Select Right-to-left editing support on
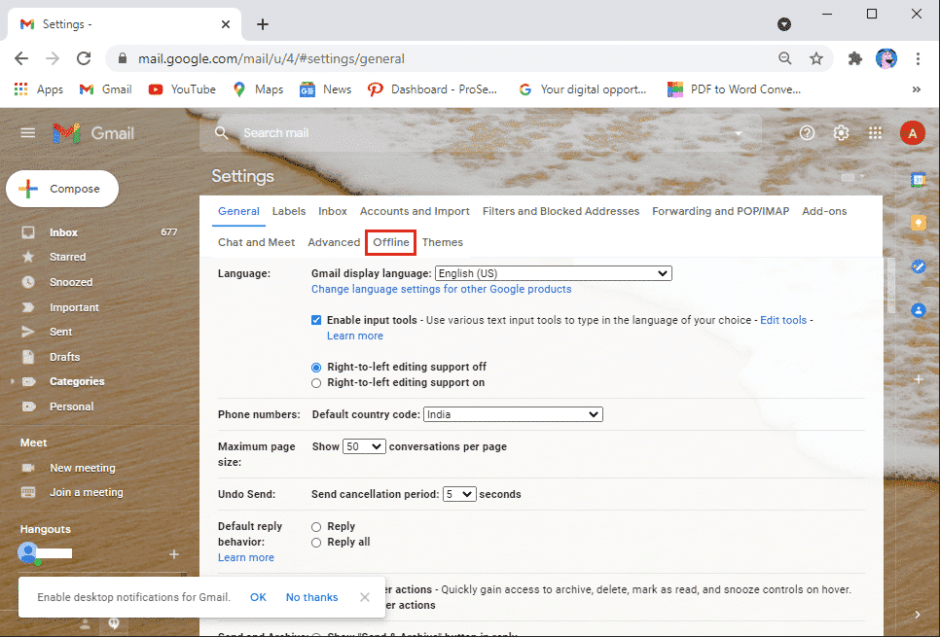 pos(315,382)
